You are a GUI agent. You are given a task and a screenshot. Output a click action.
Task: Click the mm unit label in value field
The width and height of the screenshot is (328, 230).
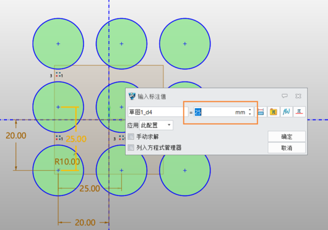(x=240, y=113)
